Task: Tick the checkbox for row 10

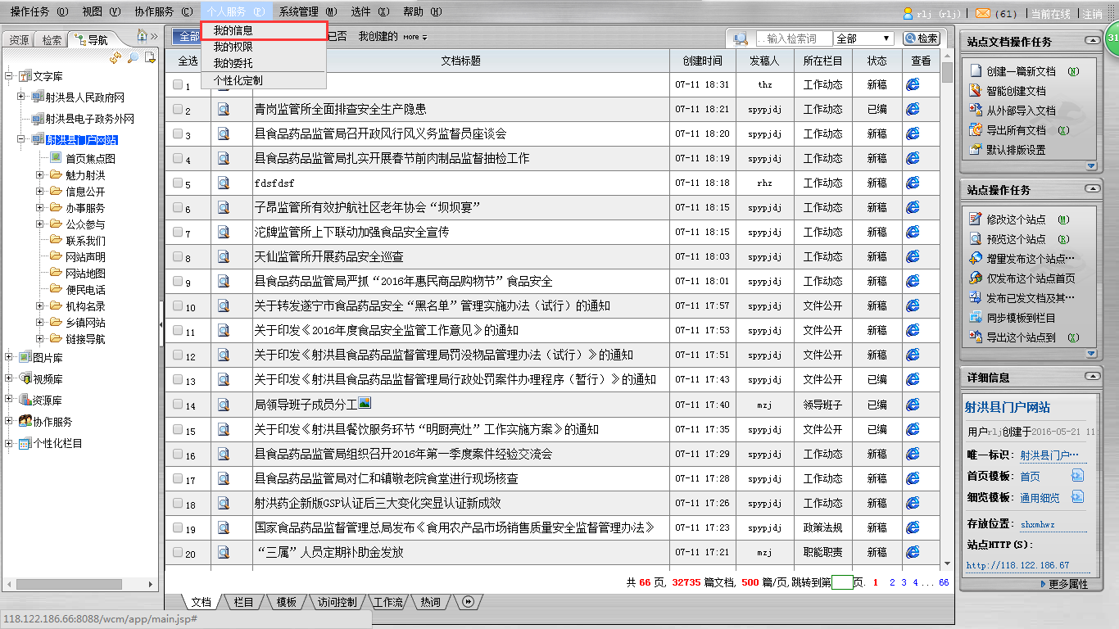Action: pos(178,306)
